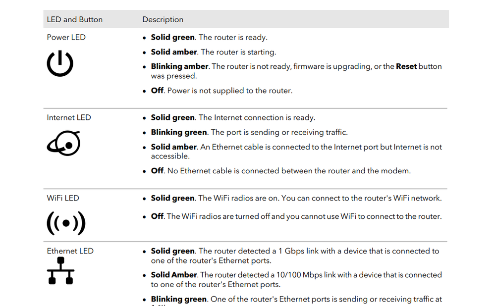Select the "LED and Button" column header
The image size is (495, 306).
pyautogui.click(x=75, y=20)
